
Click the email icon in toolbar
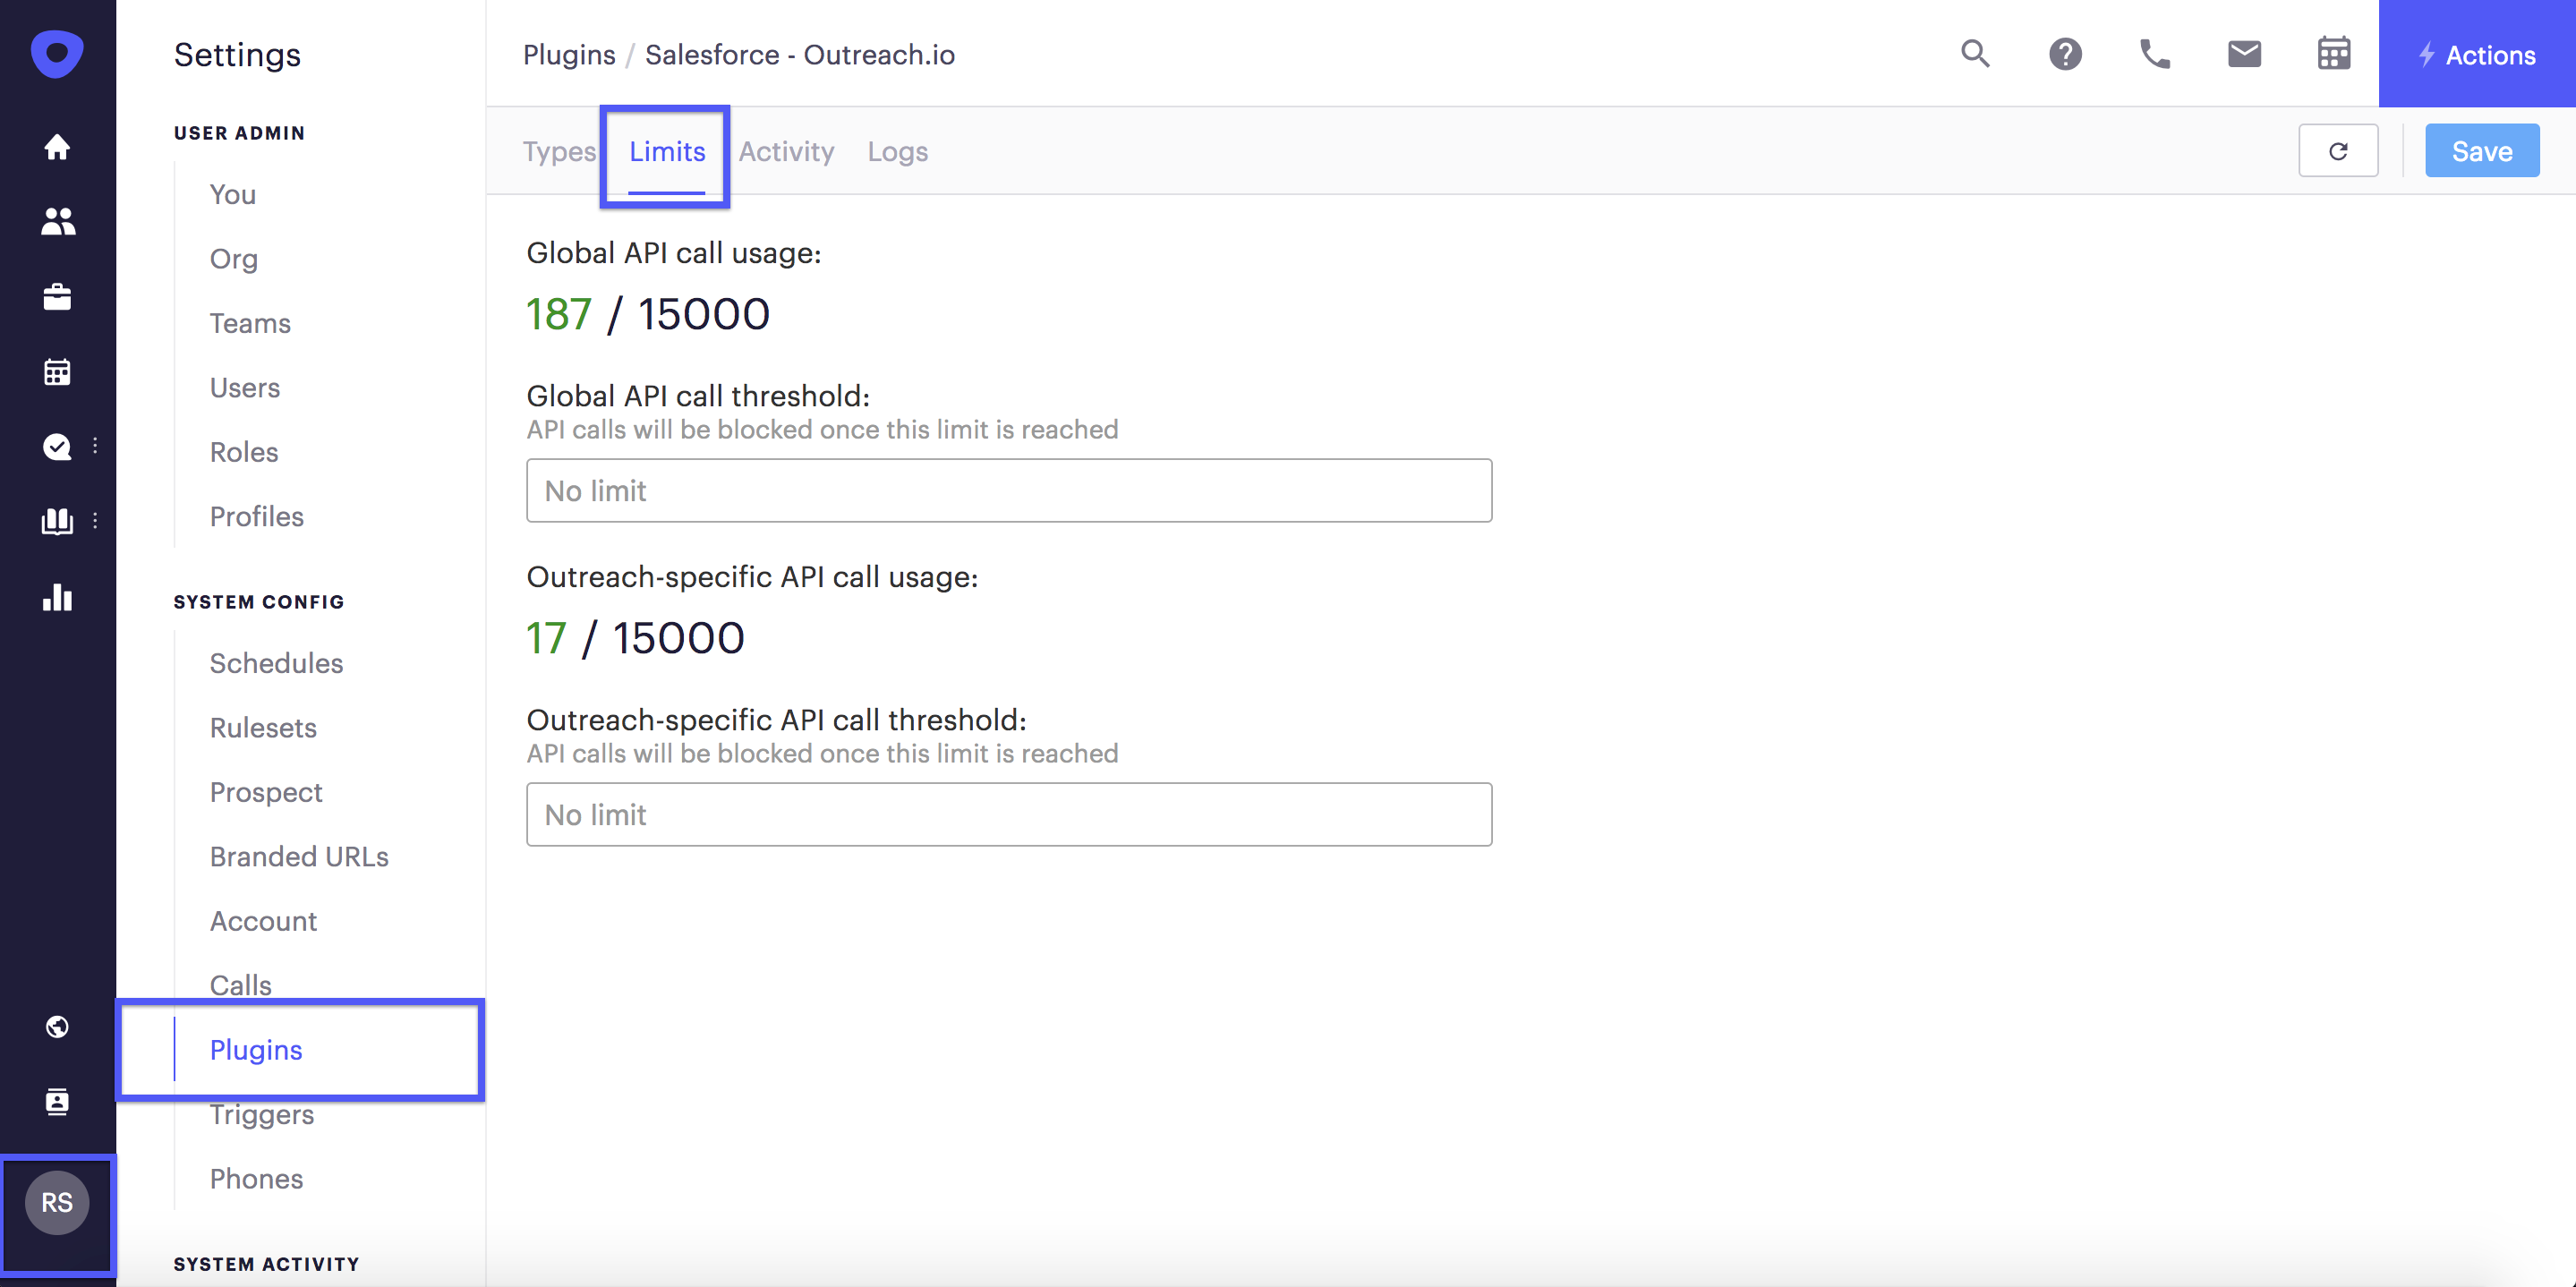click(x=2242, y=55)
